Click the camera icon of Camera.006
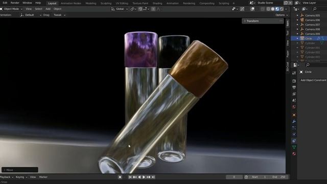The image size is (327, 184). point(302,20)
